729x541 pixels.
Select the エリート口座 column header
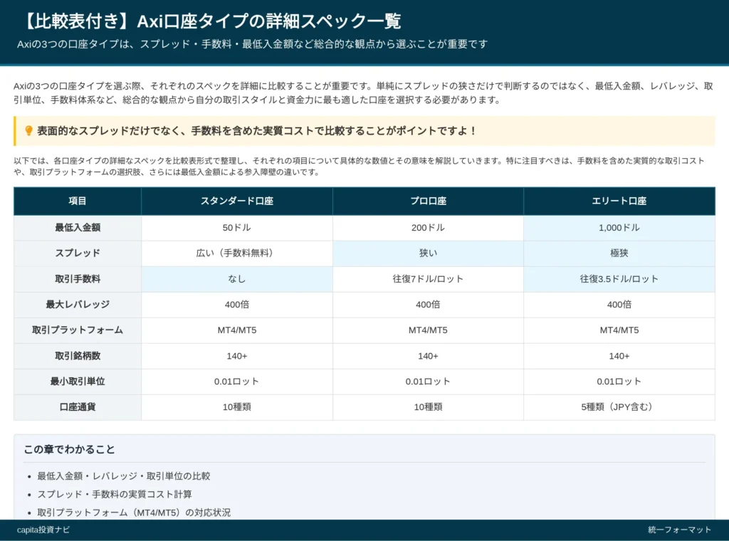[x=619, y=201]
